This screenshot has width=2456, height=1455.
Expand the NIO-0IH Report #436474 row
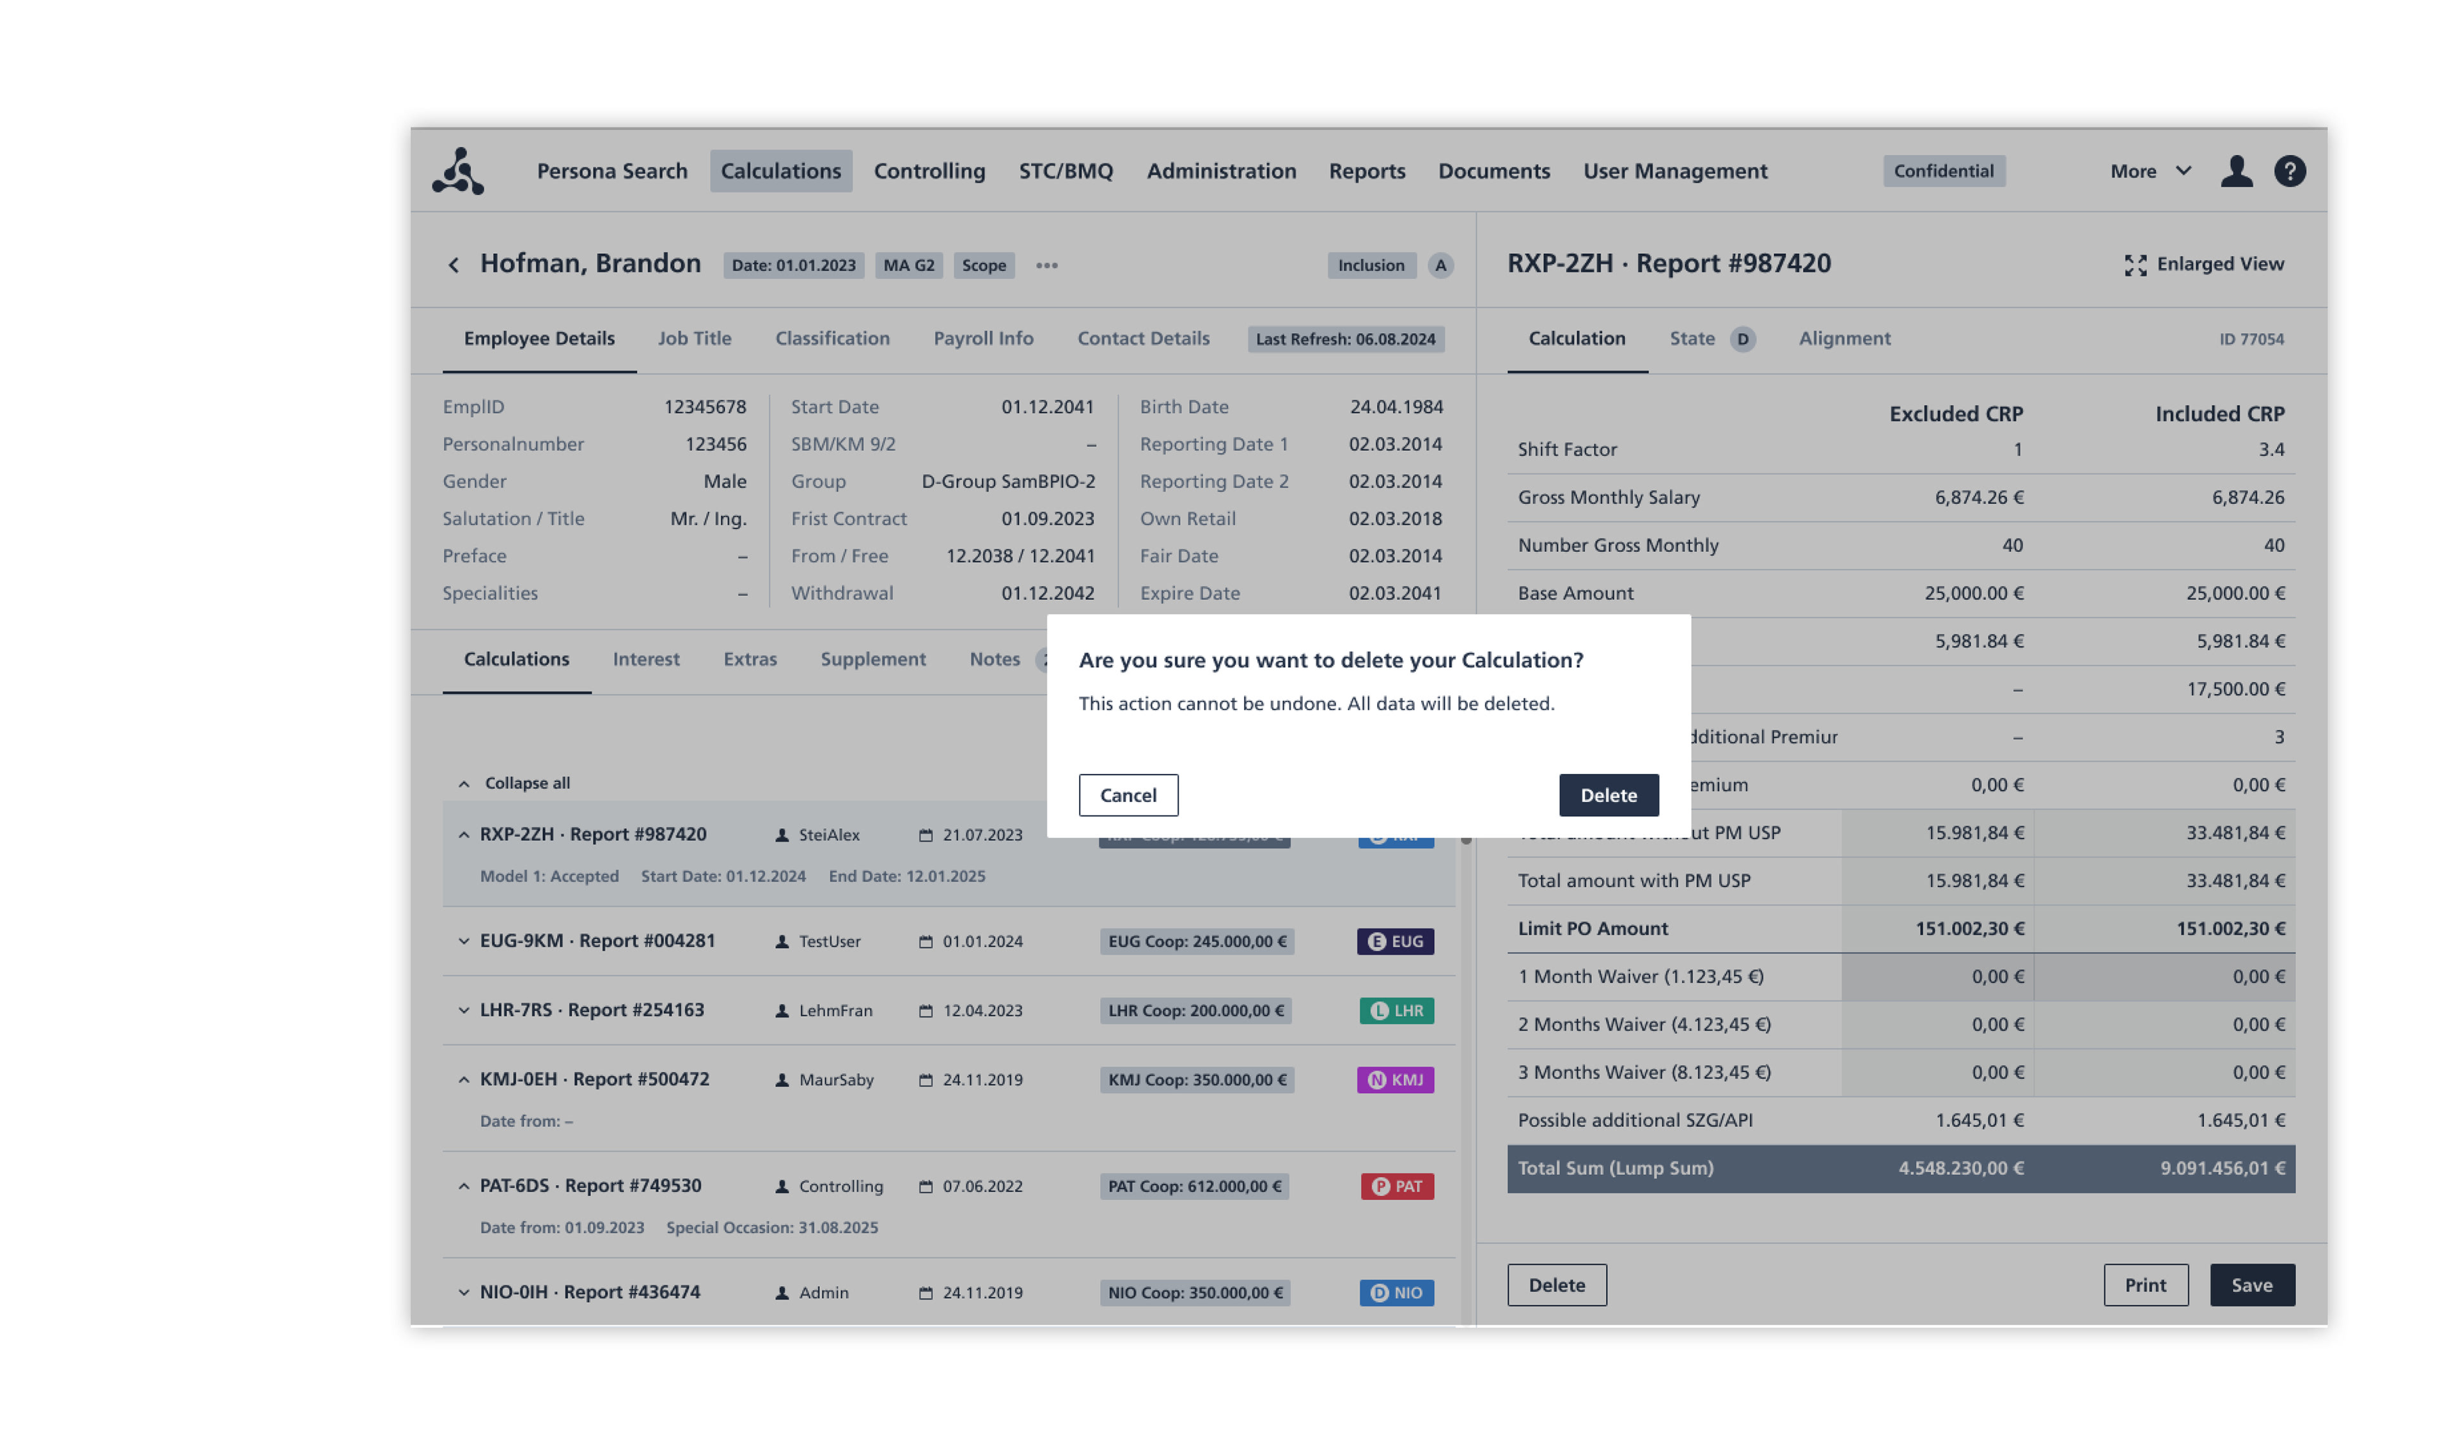(x=464, y=1293)
